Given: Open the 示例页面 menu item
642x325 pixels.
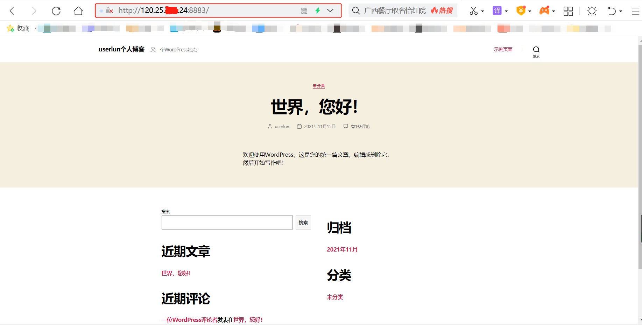Looking at the screenshot, I should pyautogui.click(x=503, y=49).
